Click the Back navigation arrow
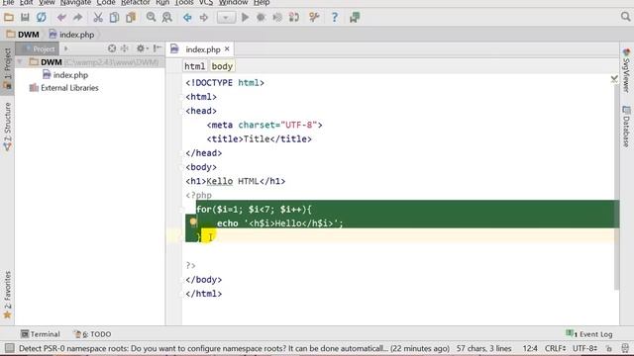634x356 pixels. tap(187, 18)
